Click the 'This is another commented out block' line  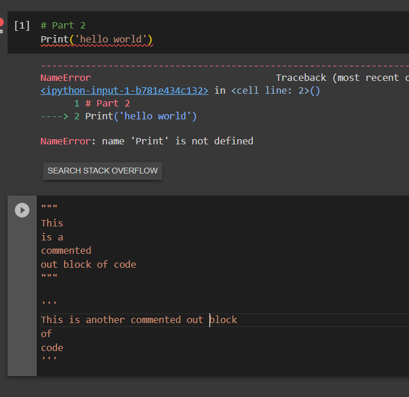(139, 320)
